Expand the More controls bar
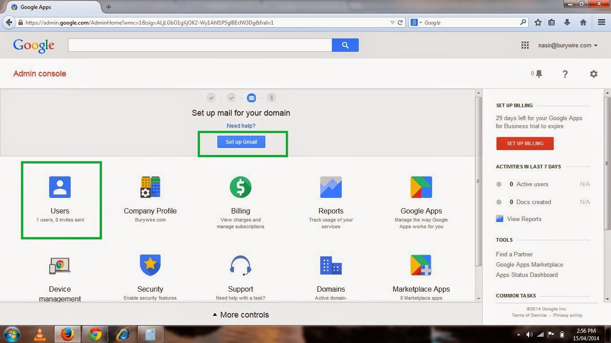 (x=241, y=315)
